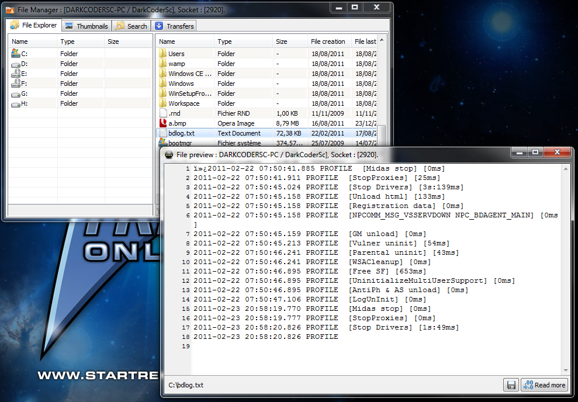The height and width of the screenshot is (402, 578).
Task: Click the preview scrollbar down arrow
Action: (x=565, y=370)
